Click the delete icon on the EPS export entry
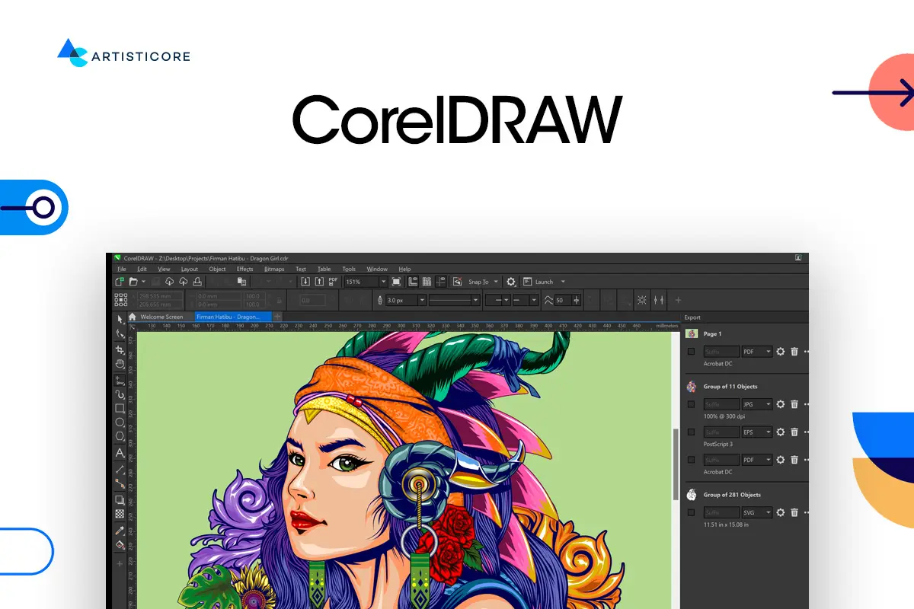This screenshot has height=609, width=914. pyautogui.click(x=794, y=432)
